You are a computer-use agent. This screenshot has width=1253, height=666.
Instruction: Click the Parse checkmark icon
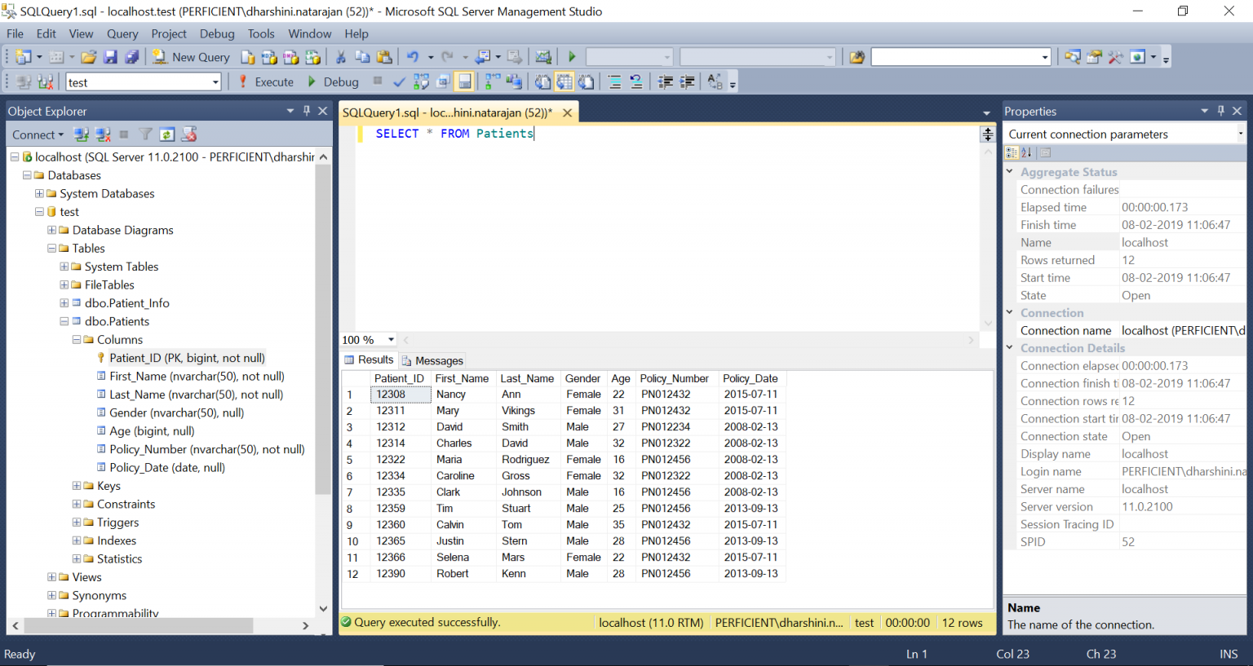[x=399, y=82]
